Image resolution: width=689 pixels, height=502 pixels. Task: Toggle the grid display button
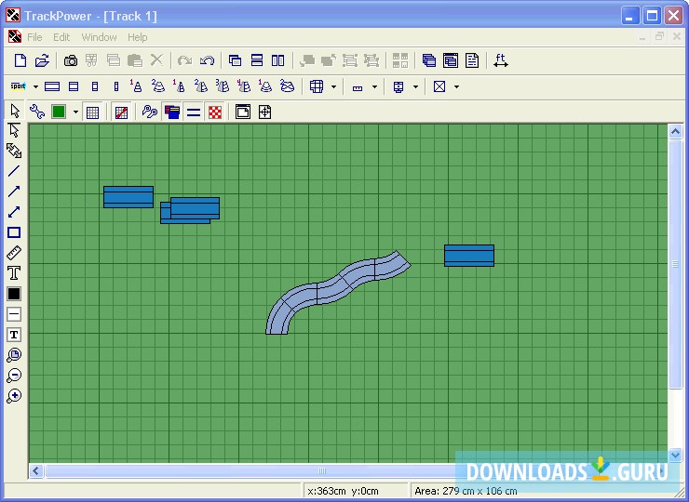[x=92, y=112]
